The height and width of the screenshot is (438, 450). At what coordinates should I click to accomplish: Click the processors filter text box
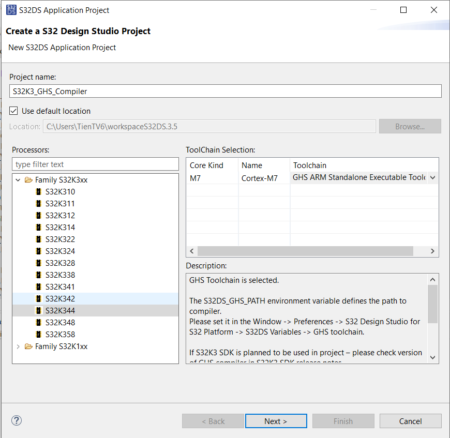(95, 164)
